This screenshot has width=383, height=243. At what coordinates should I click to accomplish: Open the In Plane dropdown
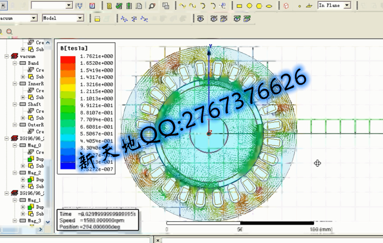coord(347,5)
